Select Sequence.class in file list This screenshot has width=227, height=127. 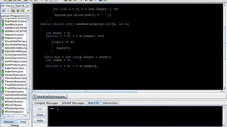click(14, 35)
